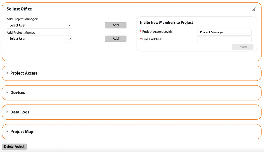This screenshot has height=152, width=264.
Task: Open the Add Project Member user dropdown
Action: (x=39, y=39)
